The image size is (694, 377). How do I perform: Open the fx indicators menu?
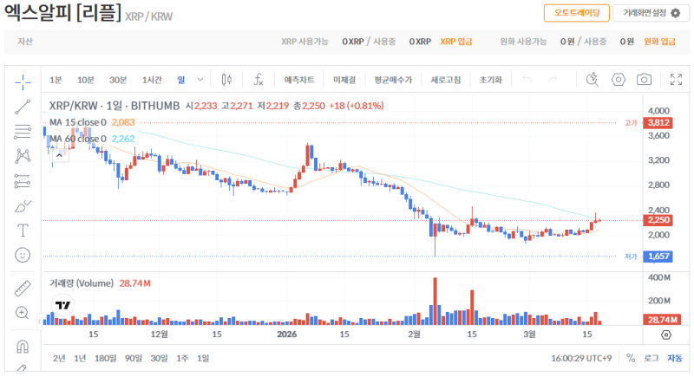259,80
